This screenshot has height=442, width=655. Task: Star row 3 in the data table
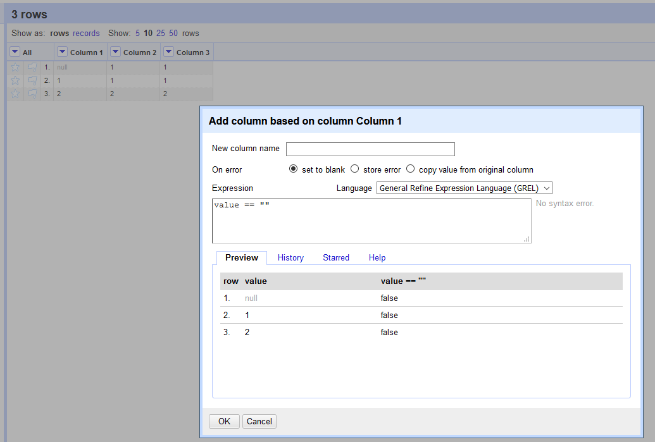[x=15, y=94]
